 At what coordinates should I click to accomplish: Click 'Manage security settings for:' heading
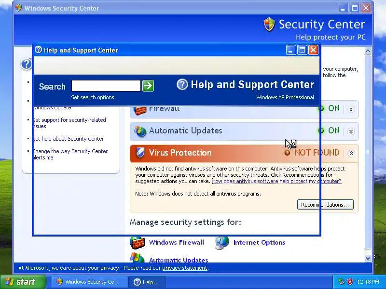(x=185, y=222)
